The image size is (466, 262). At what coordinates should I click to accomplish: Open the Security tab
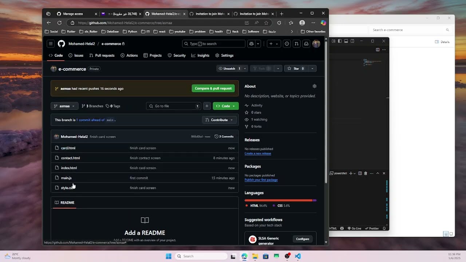pyautogui.click(x=177, y=55)
